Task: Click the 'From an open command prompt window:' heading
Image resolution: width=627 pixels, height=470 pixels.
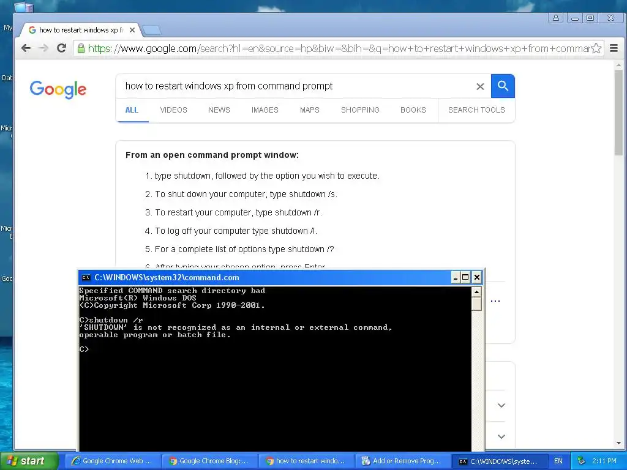Action: click(212, 155)
